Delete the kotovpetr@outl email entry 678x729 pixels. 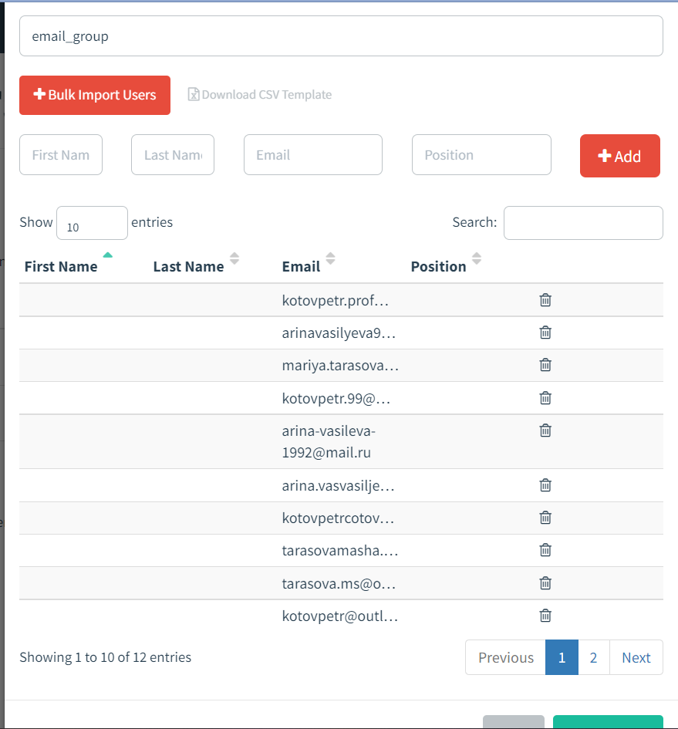coord(545,616)
